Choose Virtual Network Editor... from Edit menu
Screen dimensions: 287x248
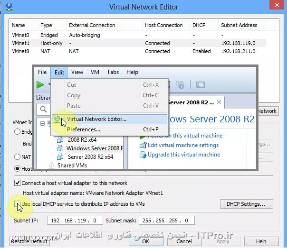click(x=109, y=119)
